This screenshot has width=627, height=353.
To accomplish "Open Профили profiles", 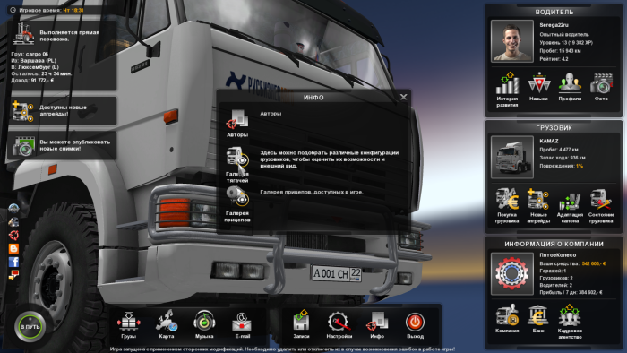I will click(x=570, y=87).
